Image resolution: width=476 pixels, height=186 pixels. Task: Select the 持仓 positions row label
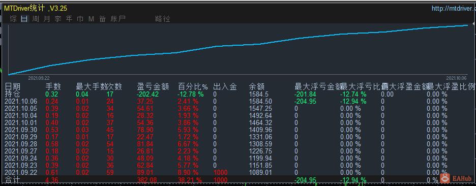(12, 94)
